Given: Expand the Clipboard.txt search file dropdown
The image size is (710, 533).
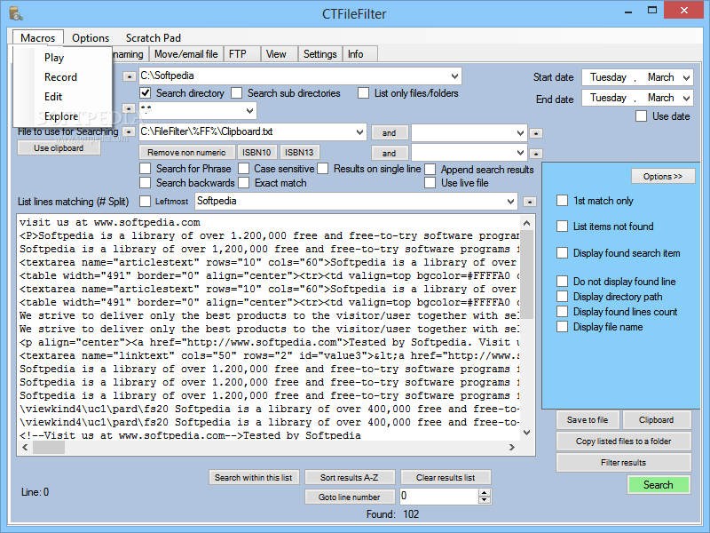Looking at the screenshot, I should (x=359, y=132).
